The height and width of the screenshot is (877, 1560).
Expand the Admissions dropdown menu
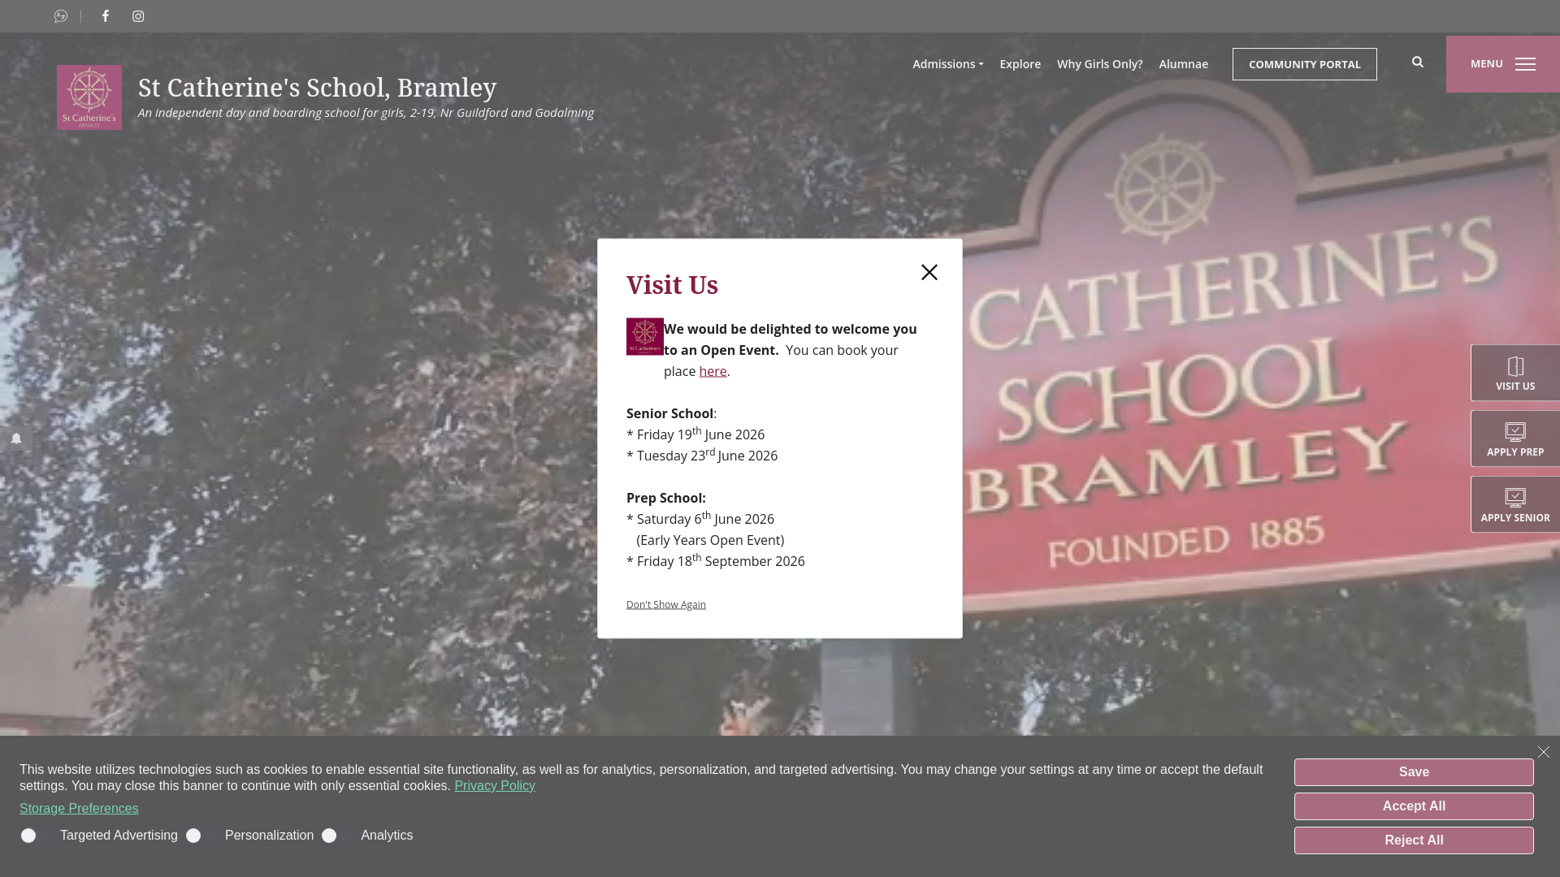click(947, 64)
